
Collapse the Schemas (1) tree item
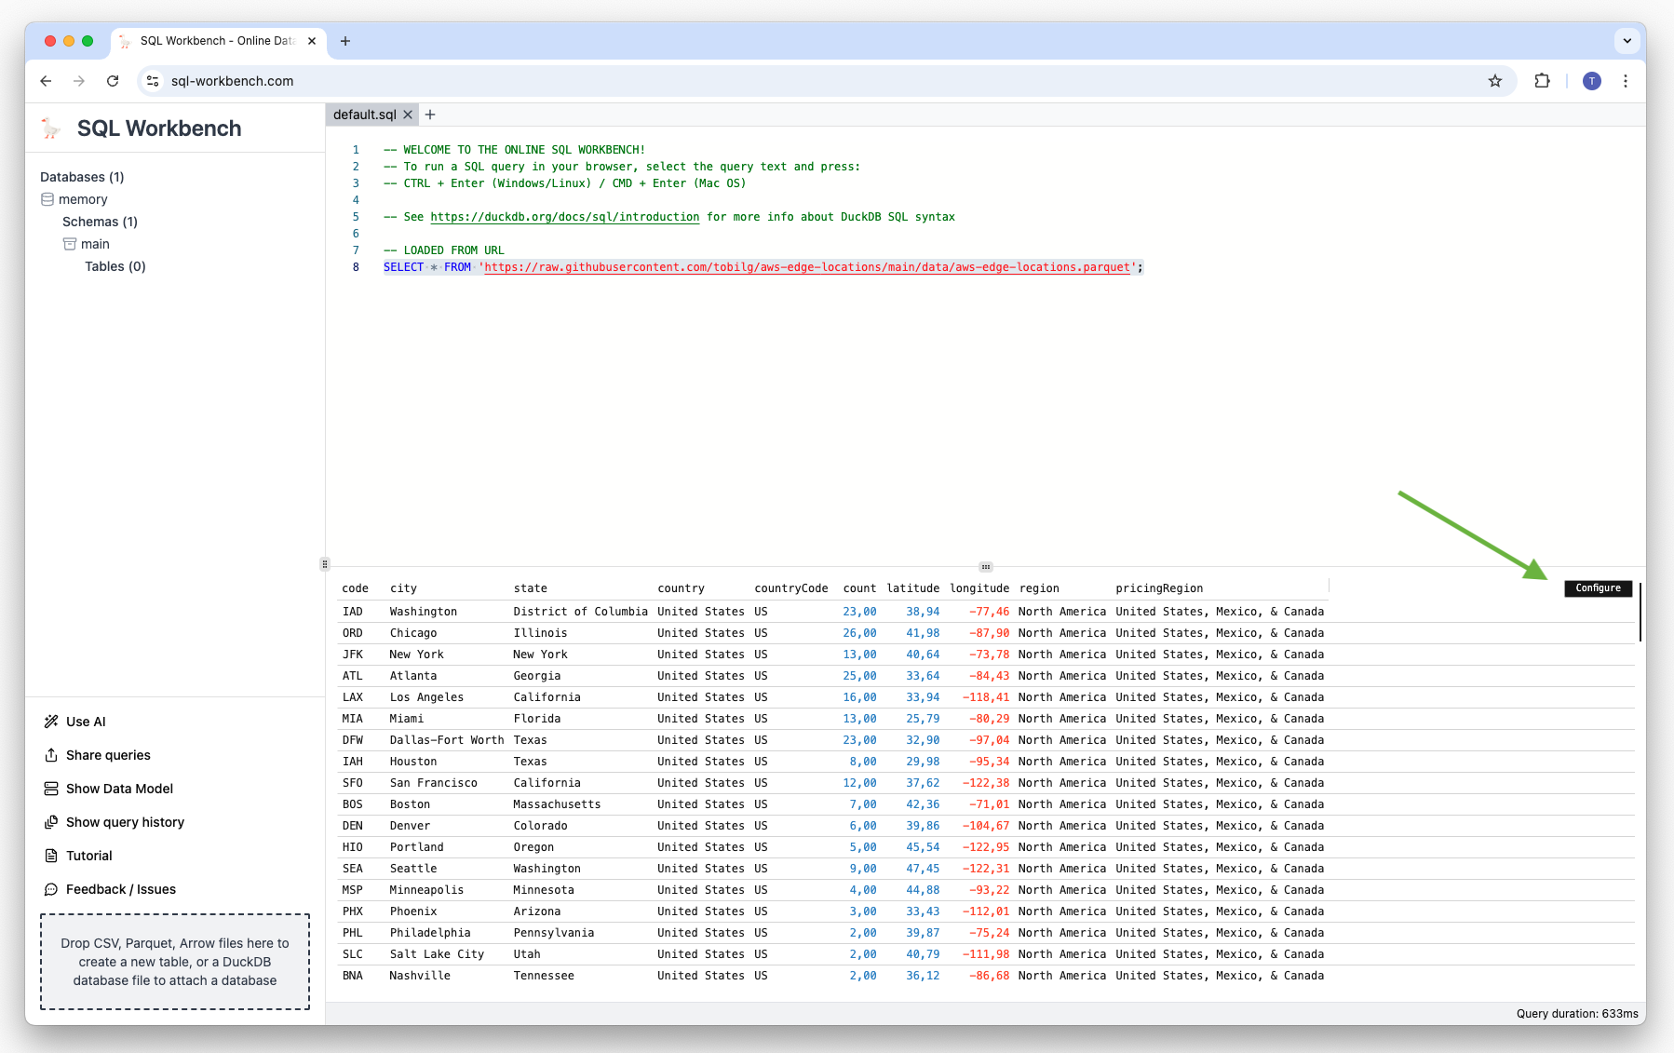100,222
